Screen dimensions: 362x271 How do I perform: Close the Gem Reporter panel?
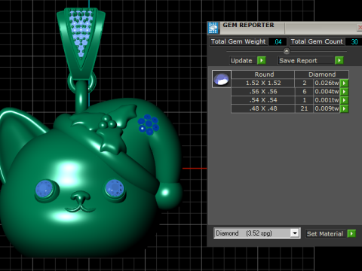click(360, 27)
